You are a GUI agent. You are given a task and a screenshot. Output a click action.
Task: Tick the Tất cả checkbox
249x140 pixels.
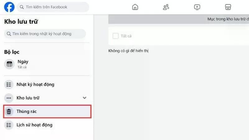115,36
